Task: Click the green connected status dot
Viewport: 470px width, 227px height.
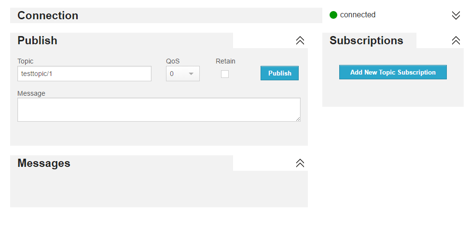Action: coord(333,15)
